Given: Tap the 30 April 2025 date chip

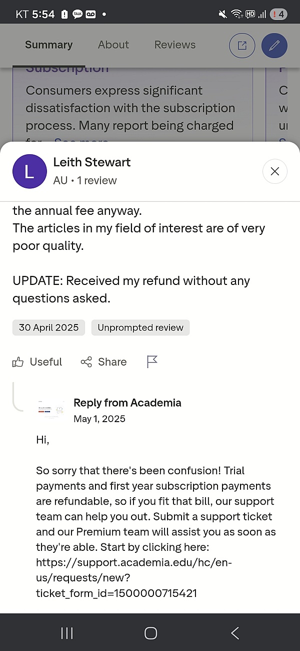Looking at the screenshot, I should [x=48, y=328].
